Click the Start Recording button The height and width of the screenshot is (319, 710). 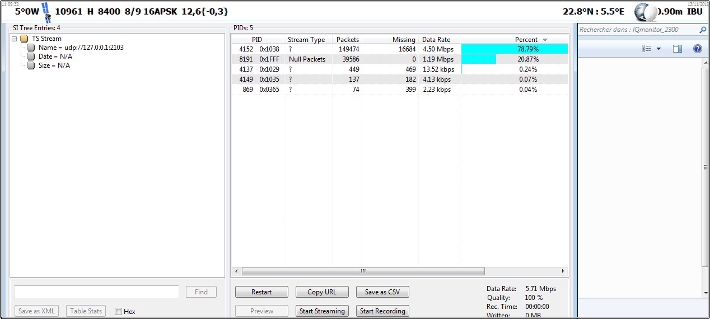point(382,311)
